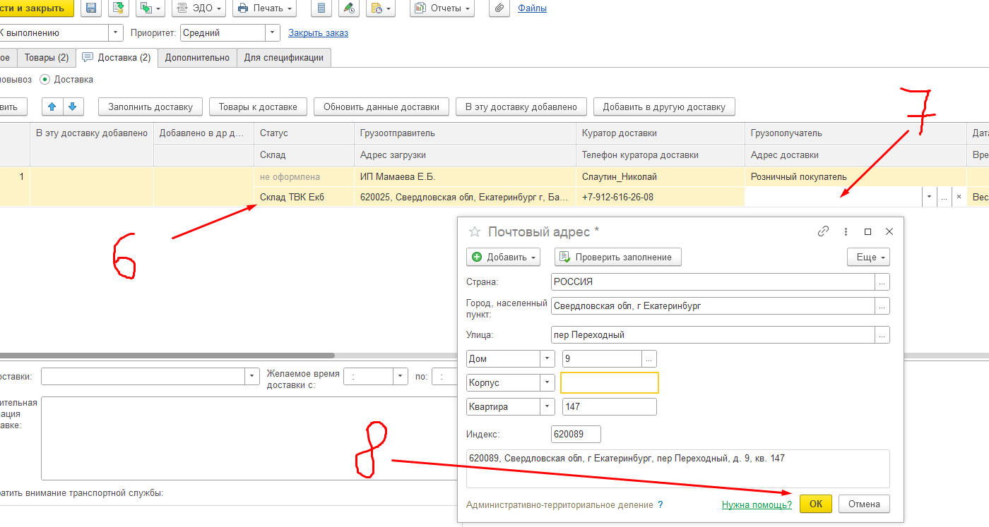989x527 pixels.
Task: Open the Добавить dropdown in address dialog
Action: pyautogui.click(x=503, y=257)
